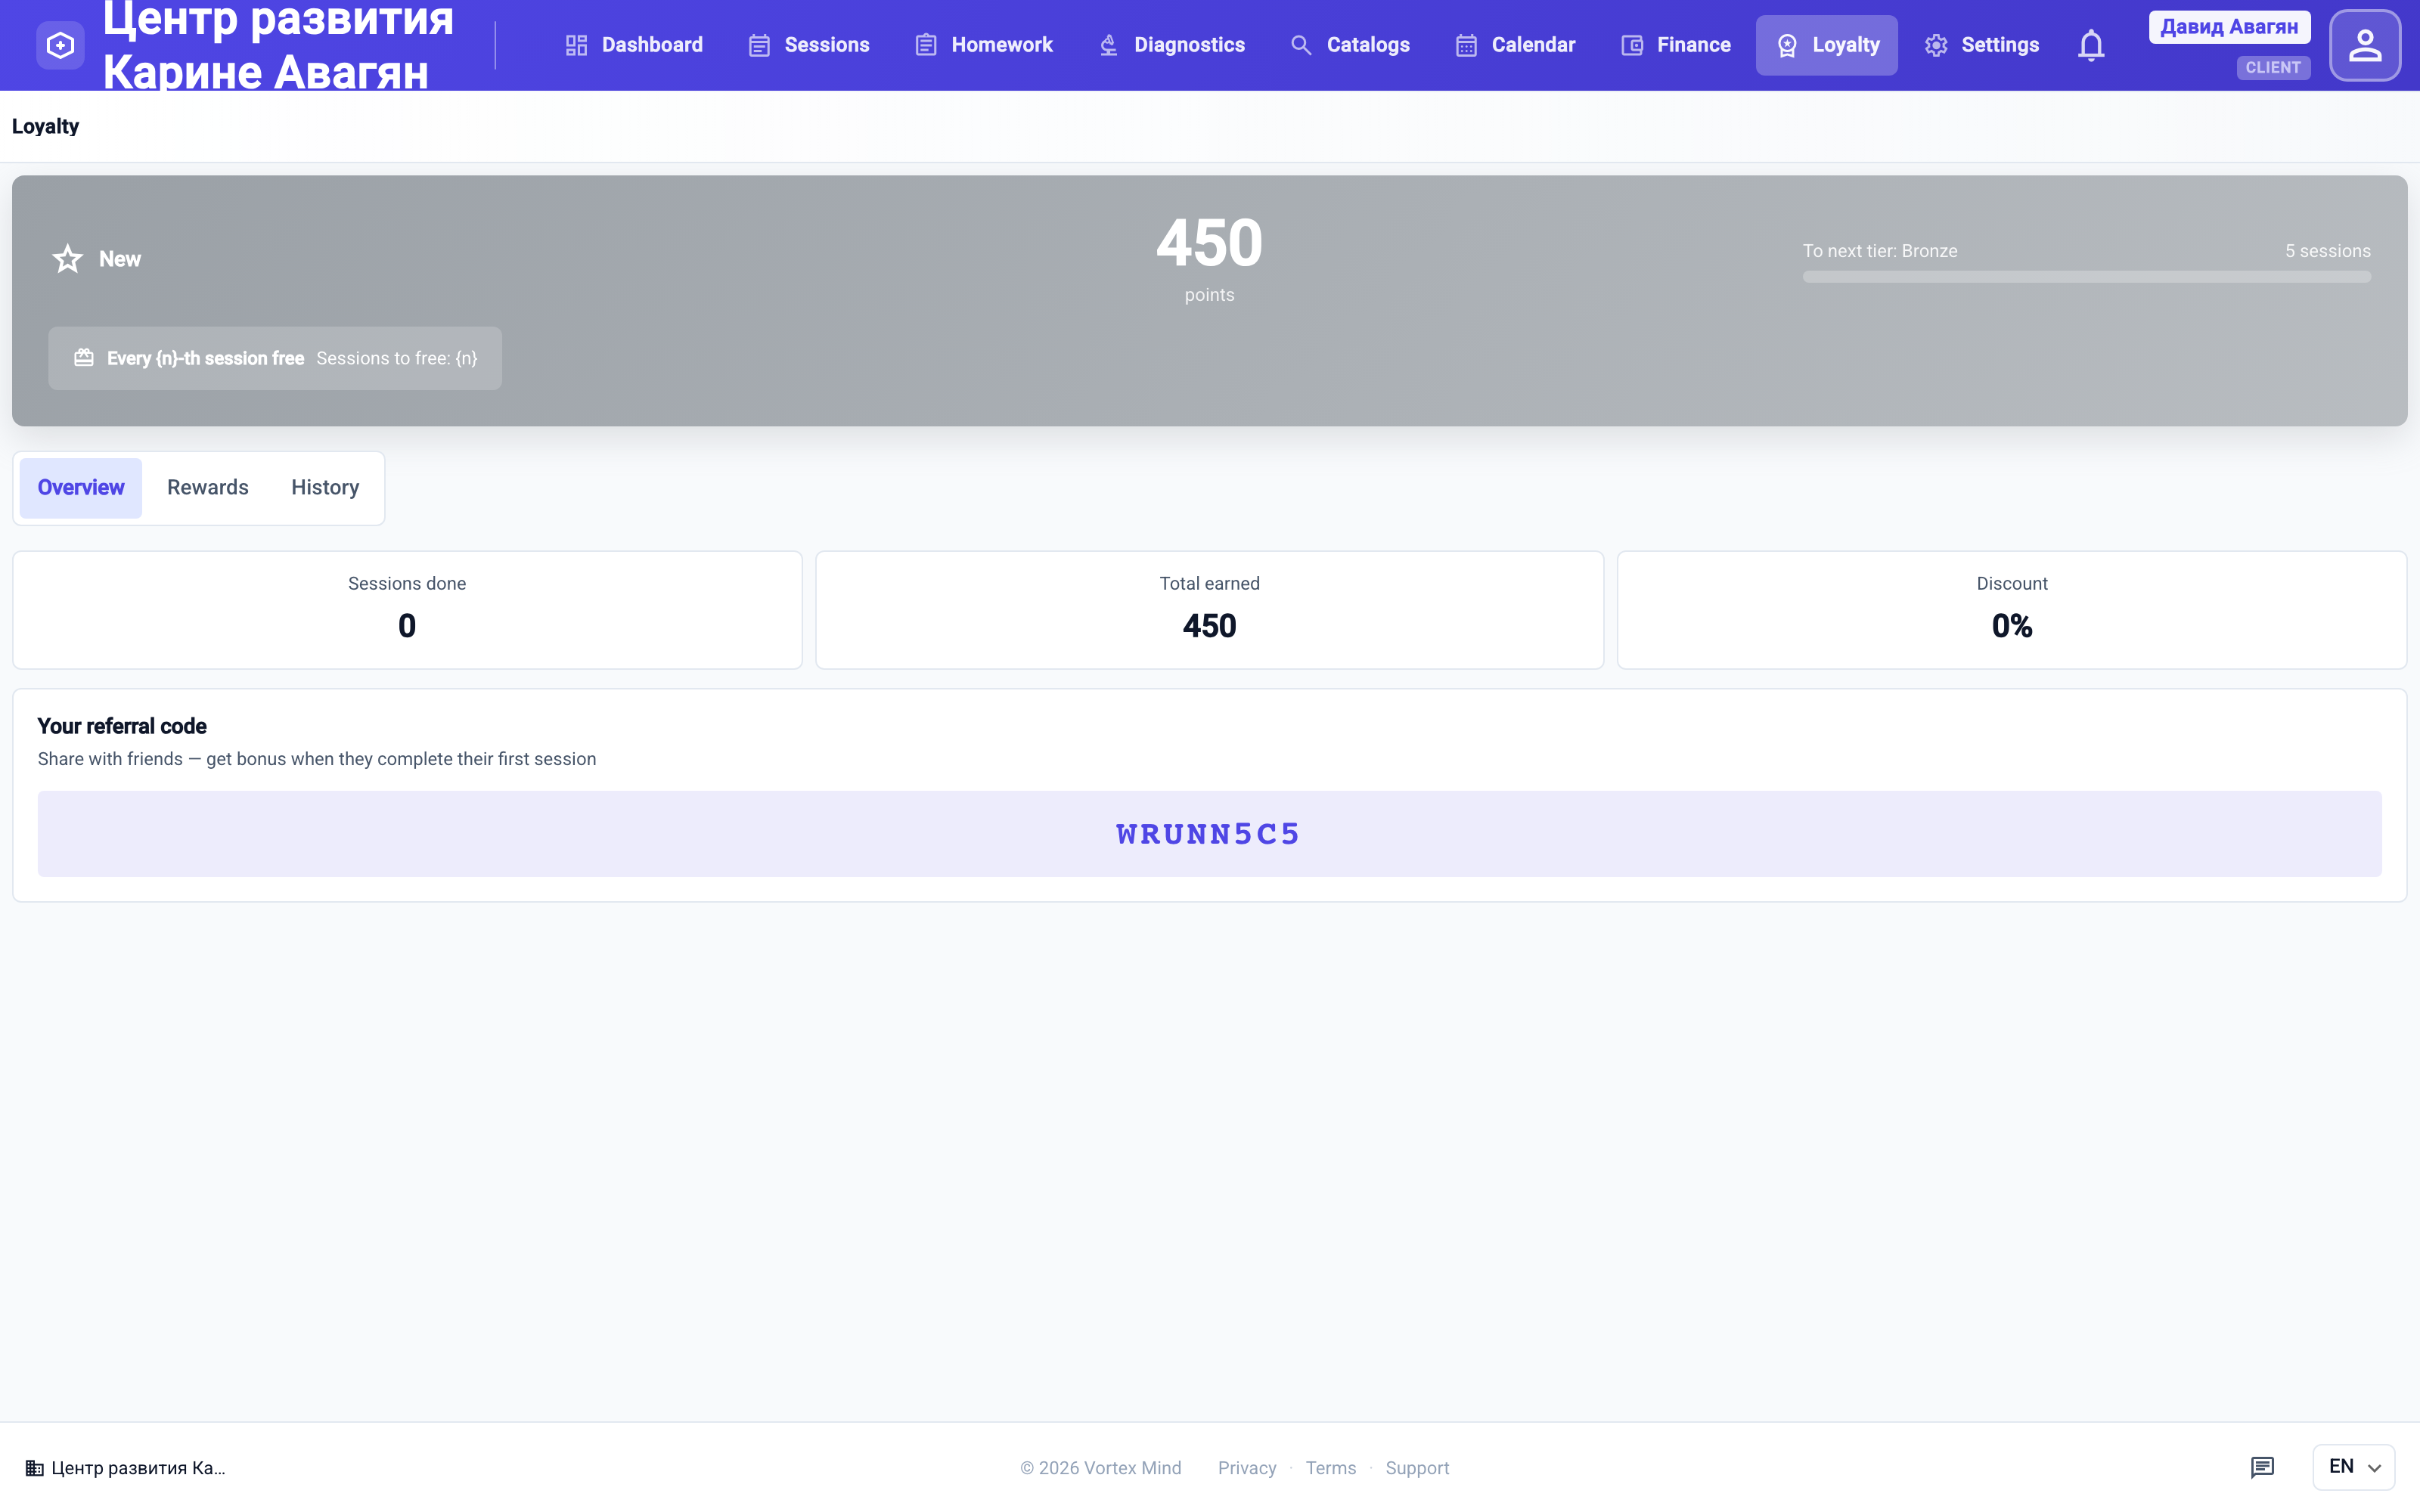Viewport: 2420px width, 1512px height.
Task: Click the 450 points value
Action: [1209, 243]
